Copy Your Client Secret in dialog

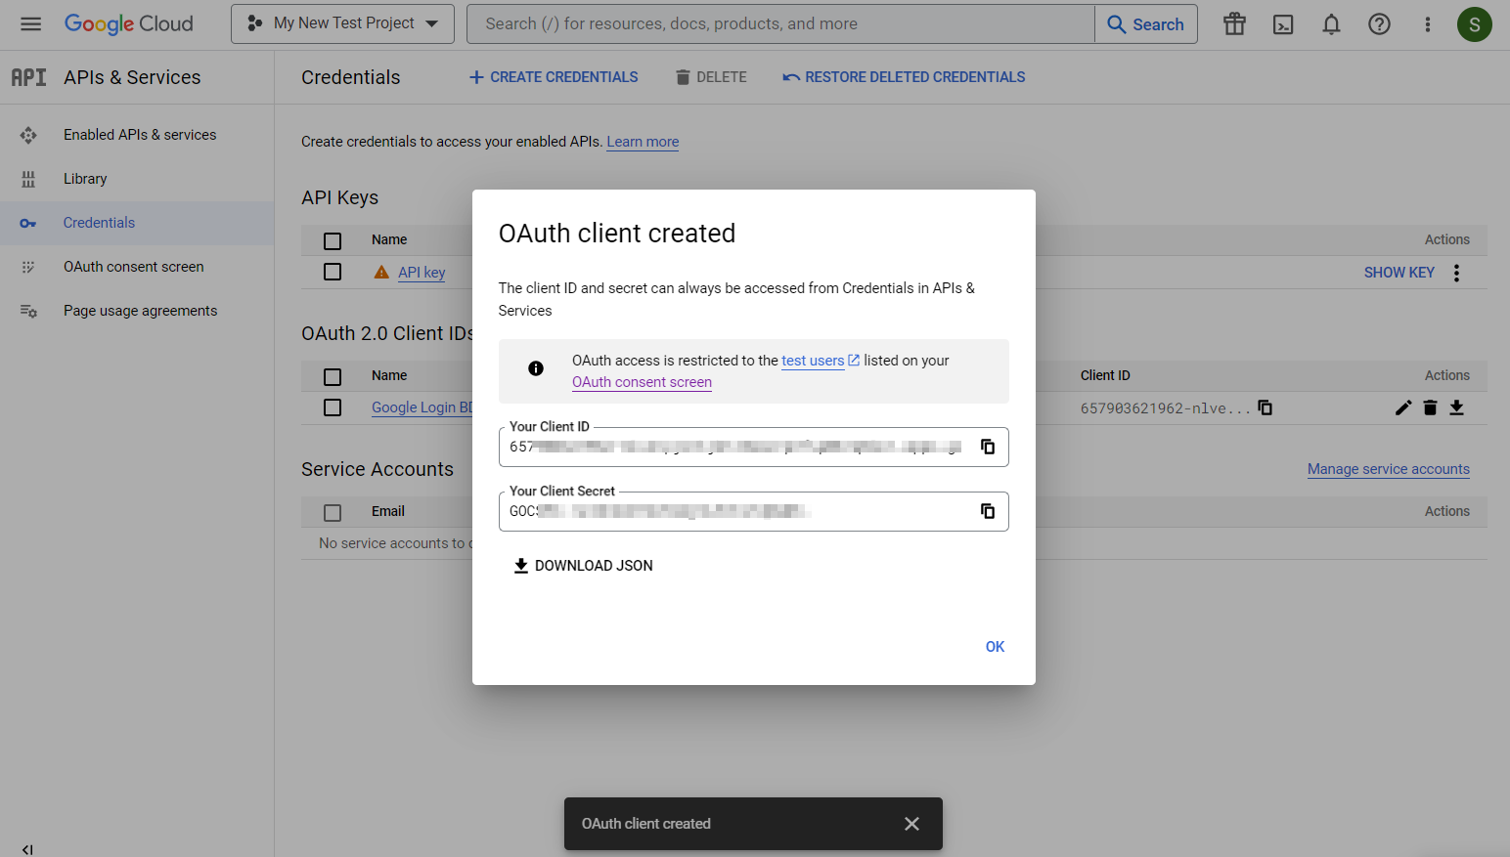(x=988, y=511)
